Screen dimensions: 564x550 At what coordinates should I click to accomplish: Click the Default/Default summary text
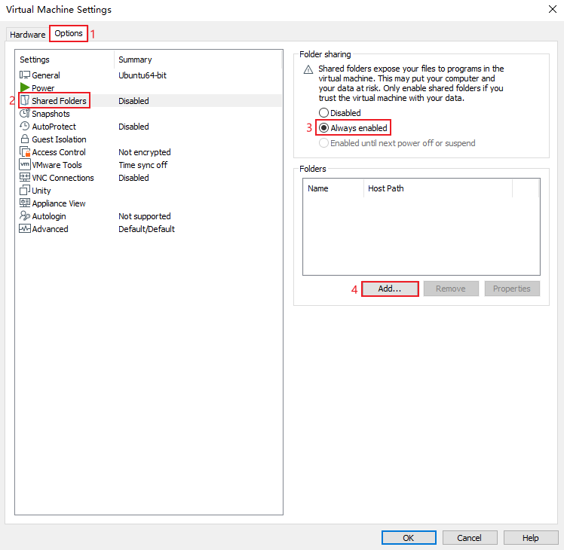147,229
